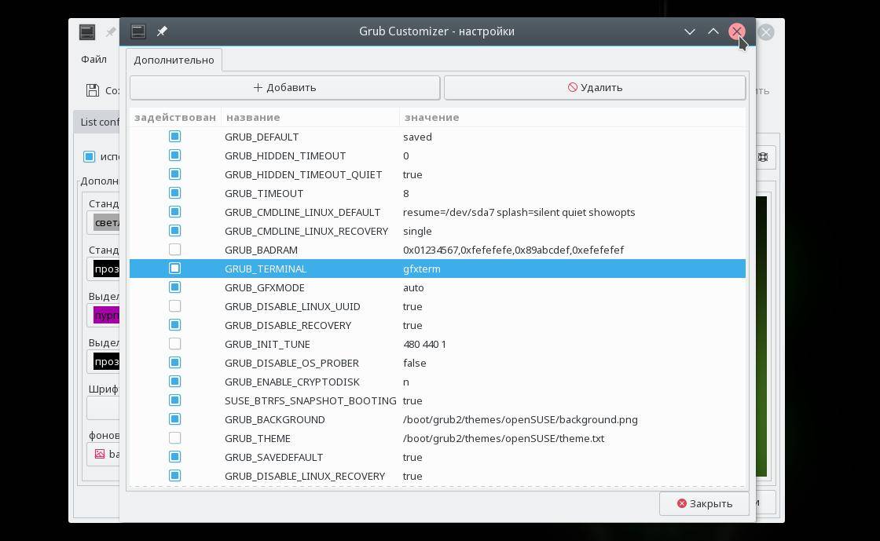This screenshot has width=880, height=541.
Task: Click the image icon in background file chooser
Action: click(x=100, y=454)
